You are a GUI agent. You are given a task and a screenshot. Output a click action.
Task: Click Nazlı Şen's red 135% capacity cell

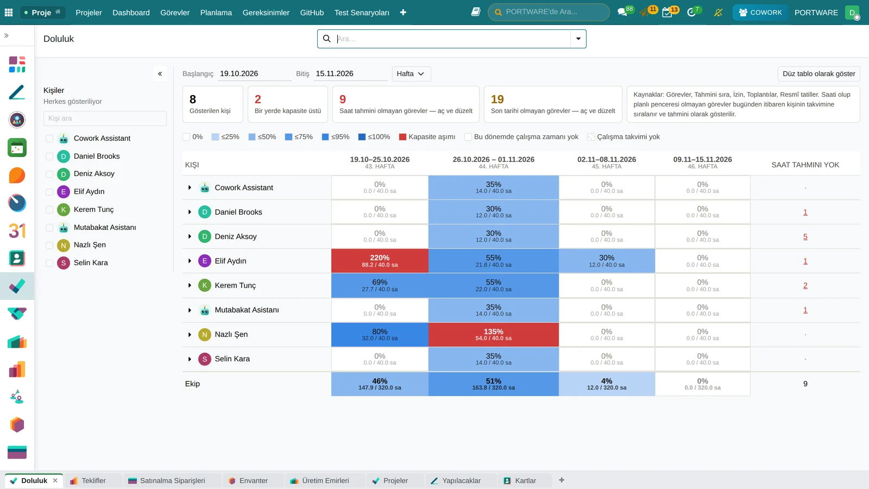[x=494, y=335]
